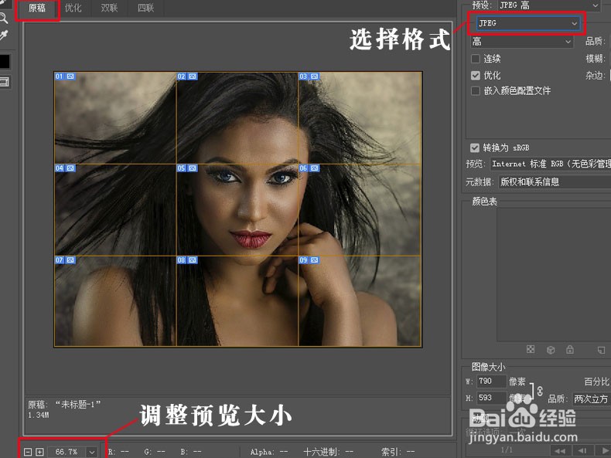The width and height of the screenshot is (611, 458).
Task: Step to previous animation frame
Action: coord(582,450)
